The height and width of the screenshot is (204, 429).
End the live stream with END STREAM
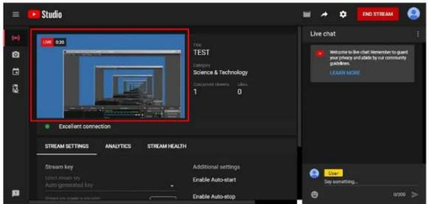click(378, 14)
